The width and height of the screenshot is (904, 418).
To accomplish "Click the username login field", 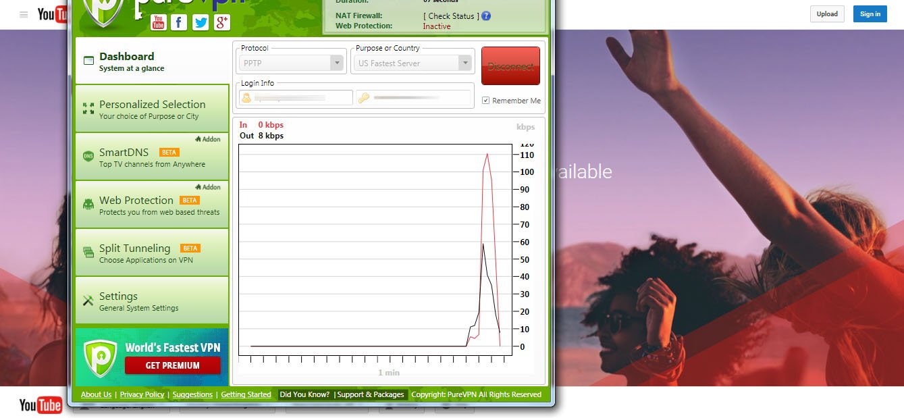I will [x=296, y=98].
